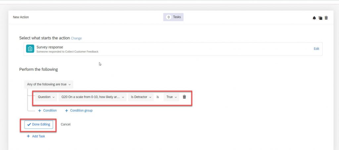Add a new Condition

47,110
